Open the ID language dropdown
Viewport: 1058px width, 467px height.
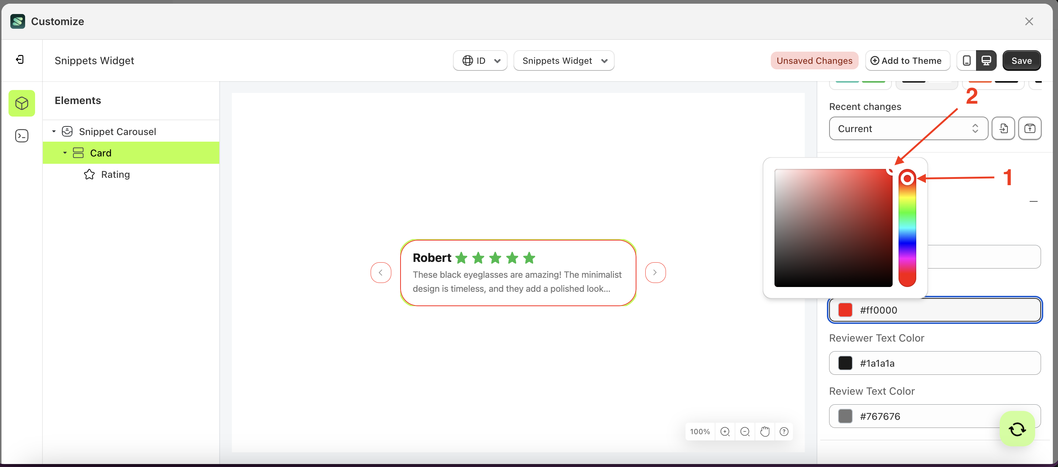coord(480,60)
